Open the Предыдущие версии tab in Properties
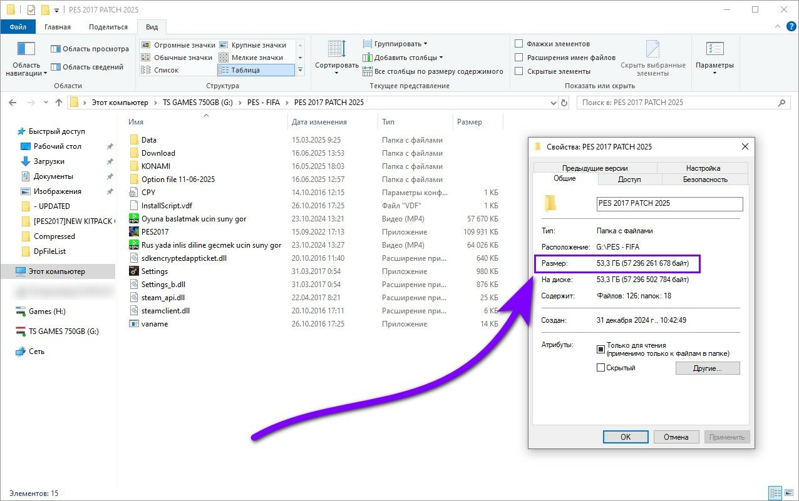 [x=595, y=168]
